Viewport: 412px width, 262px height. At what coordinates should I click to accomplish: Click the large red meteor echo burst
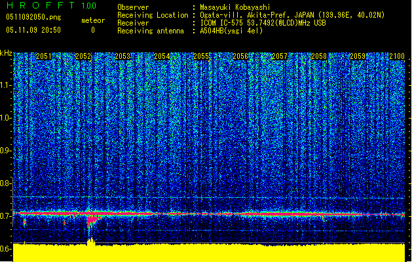[92, 219]
